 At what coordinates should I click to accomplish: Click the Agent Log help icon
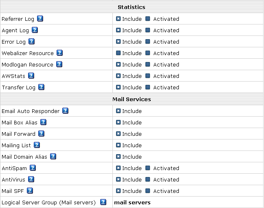pyautogui.click(x=35, y=30)
